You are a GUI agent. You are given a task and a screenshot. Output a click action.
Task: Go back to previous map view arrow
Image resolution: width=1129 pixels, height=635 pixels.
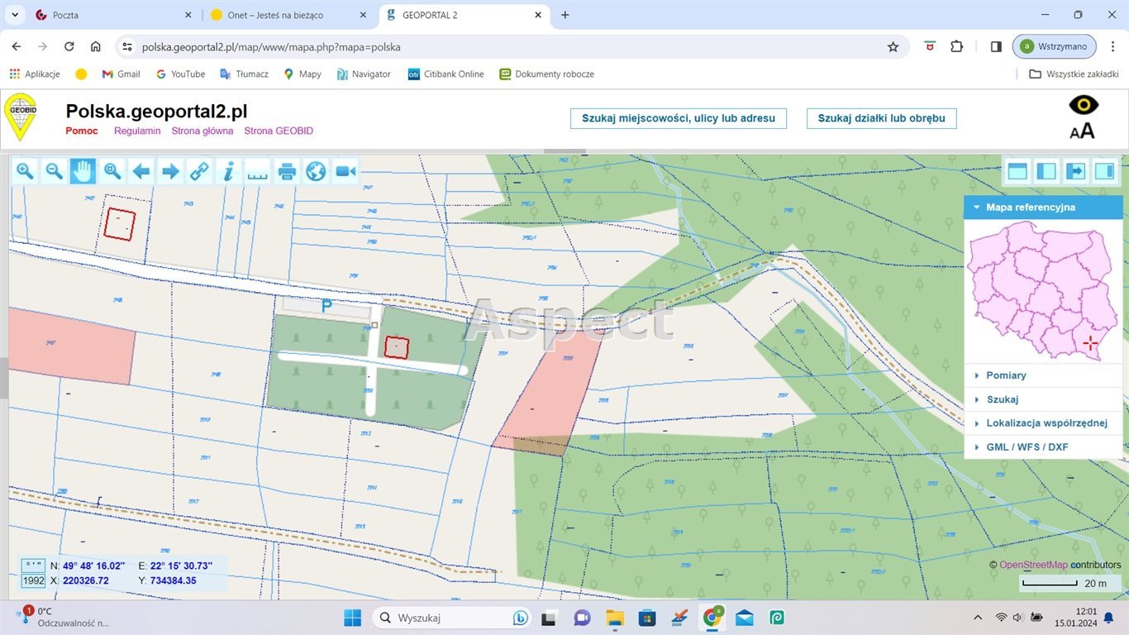[141, 171]
